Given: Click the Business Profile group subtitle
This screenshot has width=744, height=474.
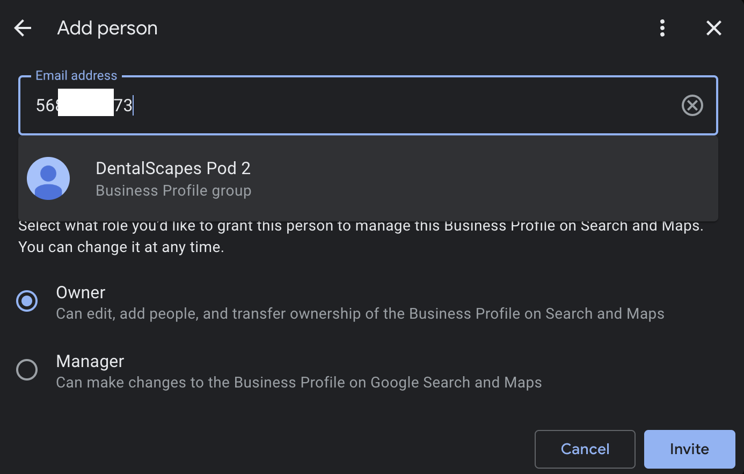Looking at the screenshot, I should click(x=173, y=191).
